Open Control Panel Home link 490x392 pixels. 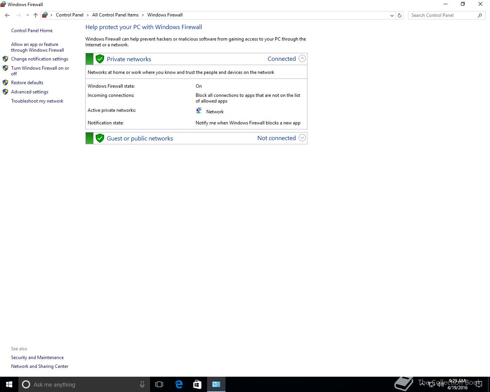(x=32, y=31)
